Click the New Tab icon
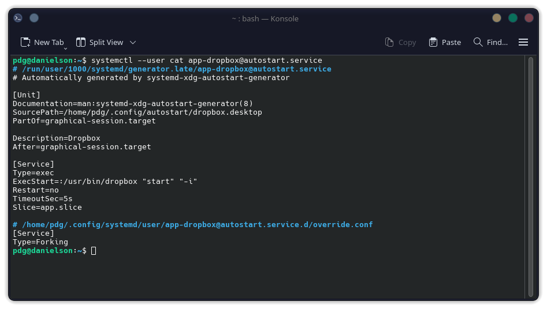Image resolution: width=547 pixels, height=309 pixels. pos(25,42)
